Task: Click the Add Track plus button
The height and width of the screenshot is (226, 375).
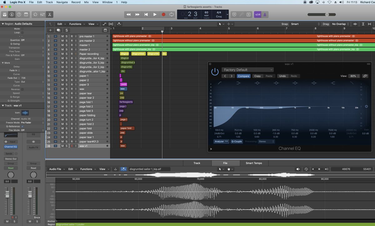Action: 50,30
